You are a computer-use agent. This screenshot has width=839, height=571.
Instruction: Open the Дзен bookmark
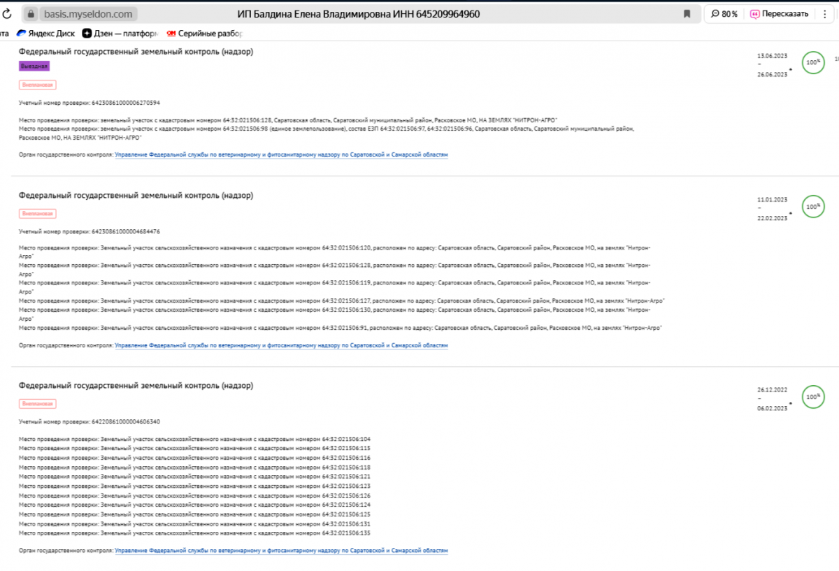tap(119, 33)
